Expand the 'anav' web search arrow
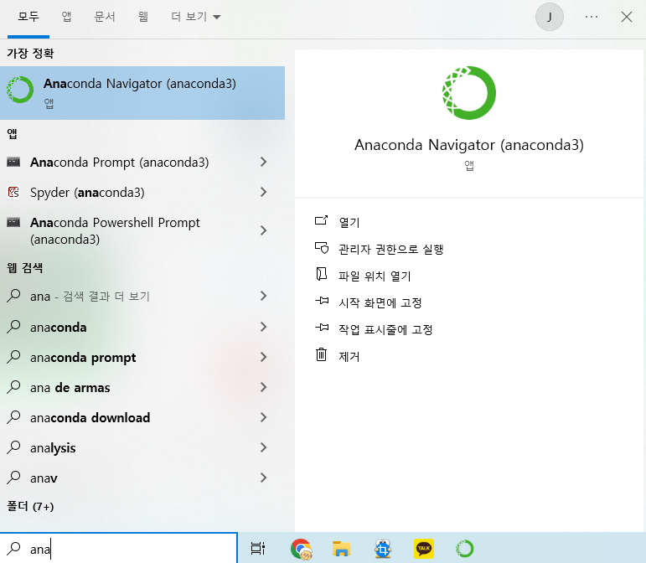This screenshot has height=563, width=646. point(264,478)
